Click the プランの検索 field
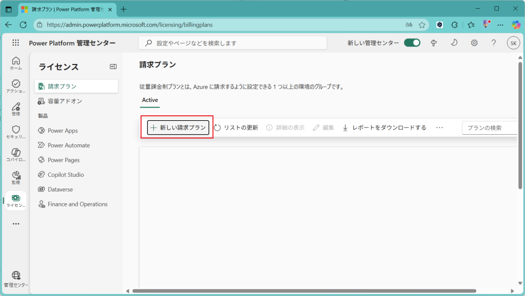525x296 pixels. [490, 128]
